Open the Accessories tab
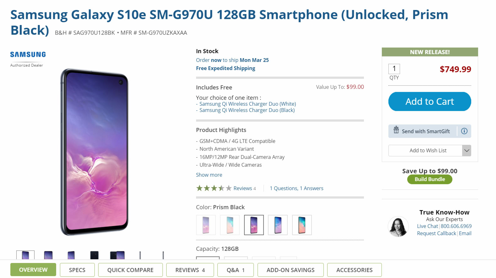 click(x=354, y=270)
